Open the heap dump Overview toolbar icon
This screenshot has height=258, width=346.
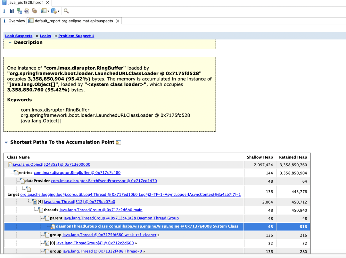click(4, 11)
